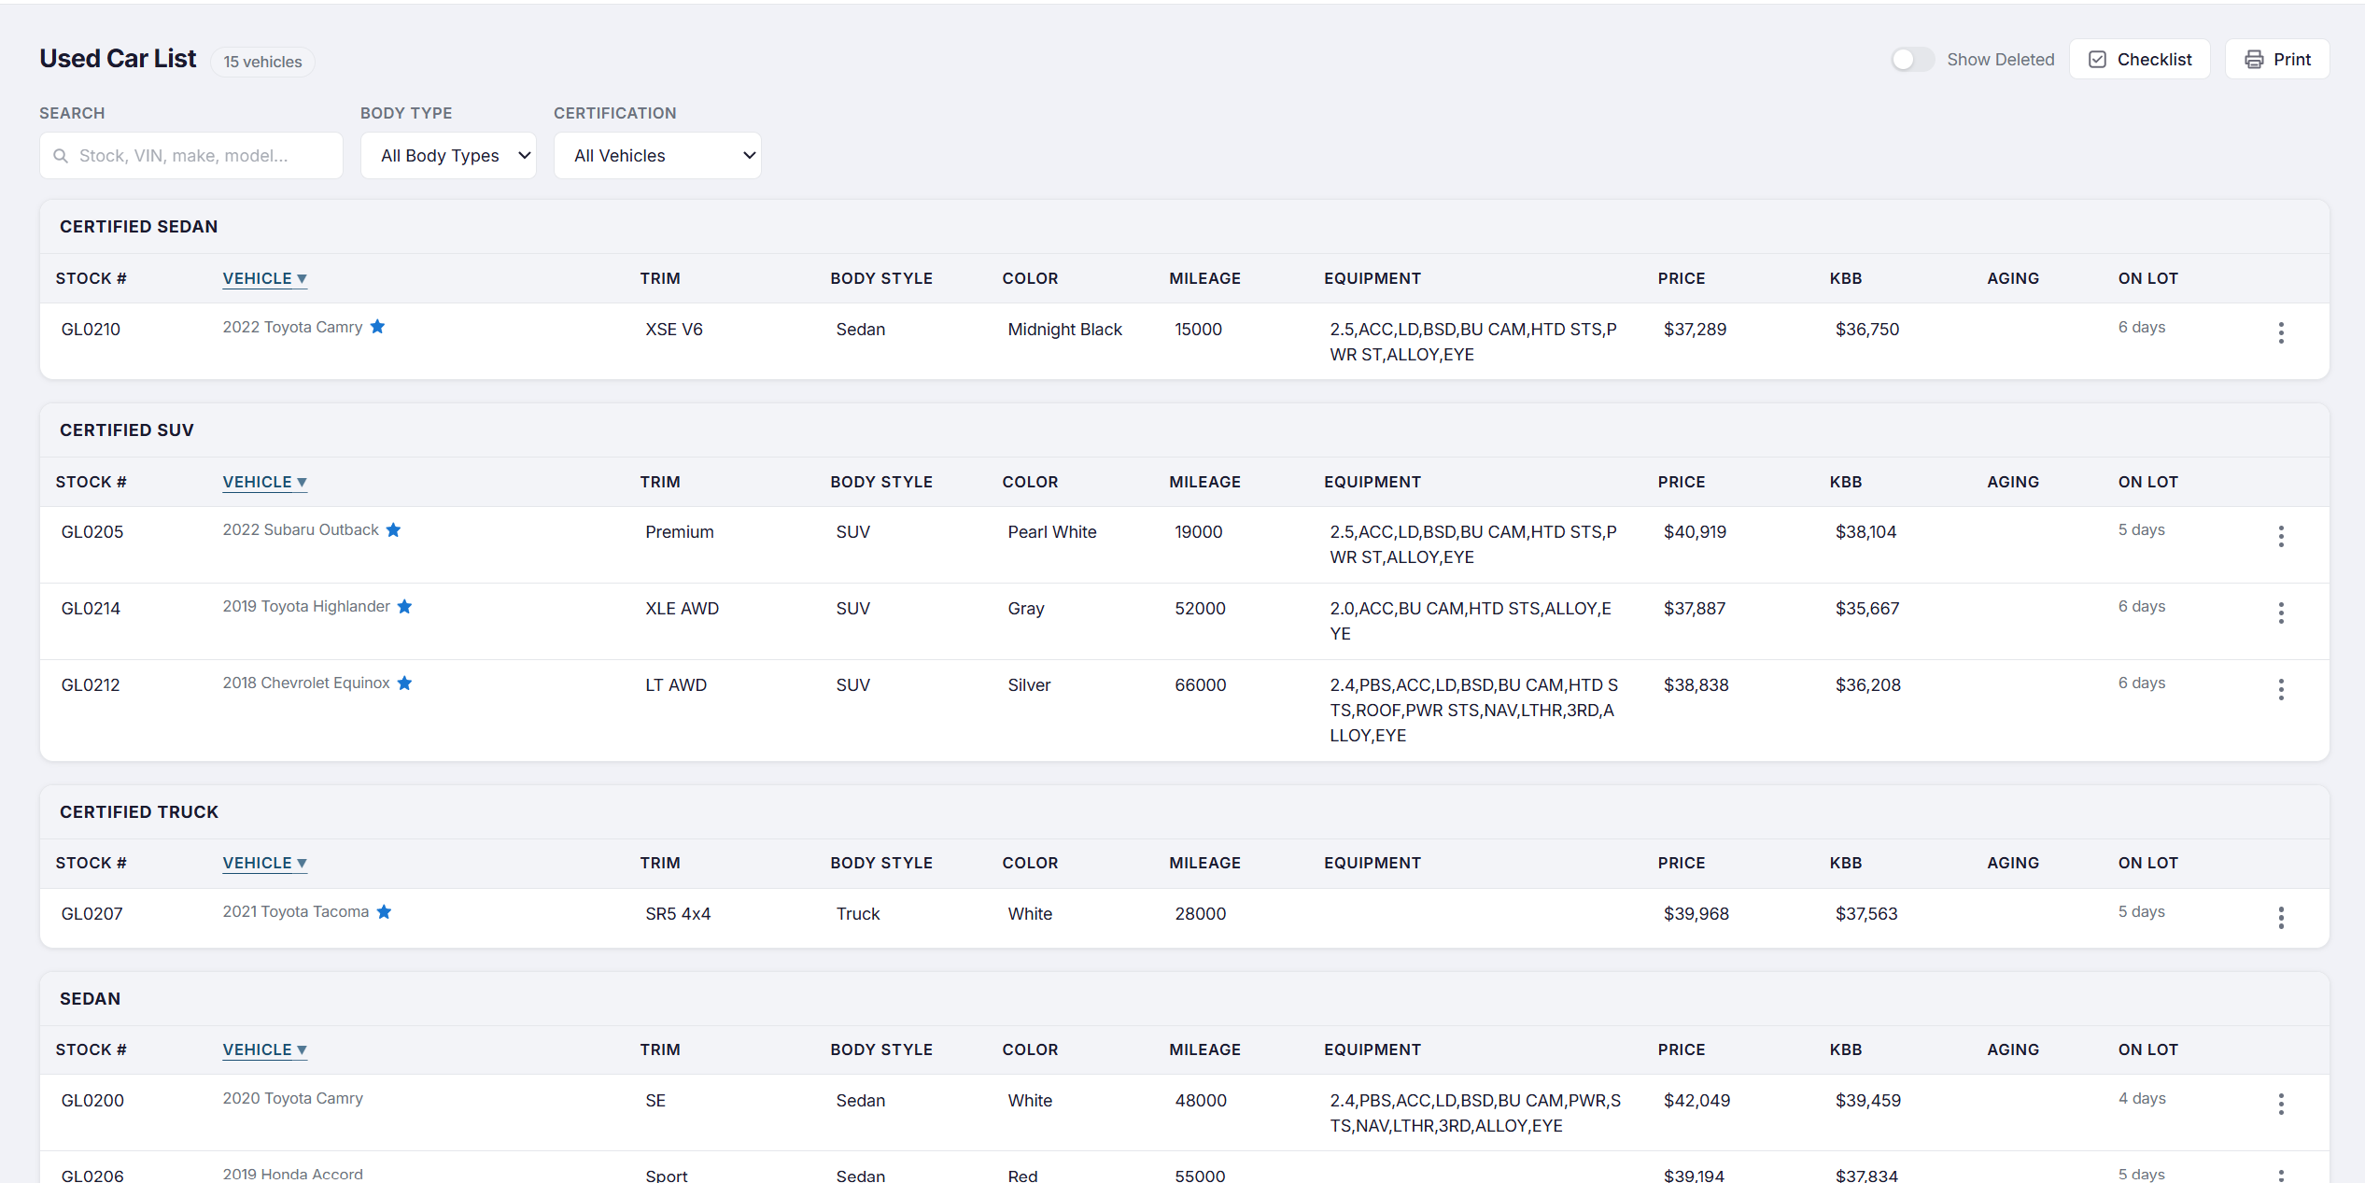This screenshot has height=1183, width=2365.
Task: Click KBB column header in Certified Truck
Action: [1845, 863]
